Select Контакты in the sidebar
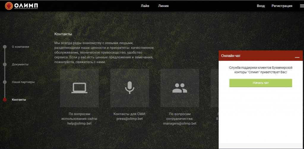 point(19,100)
